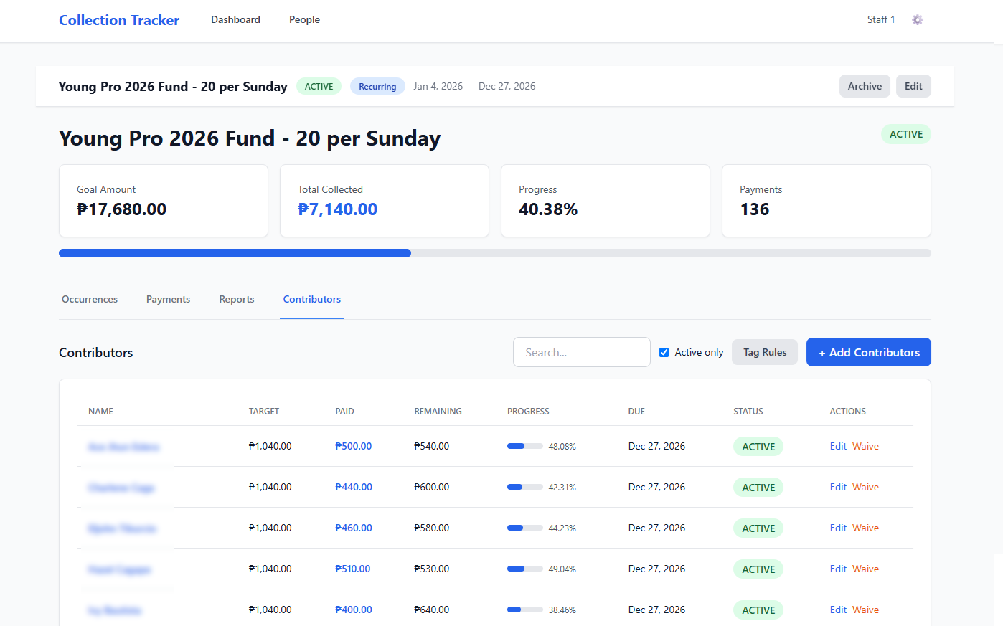Screen dimensions: 1003x626
Task: Click the Edit fund button
Action: (x=913, y=86)
